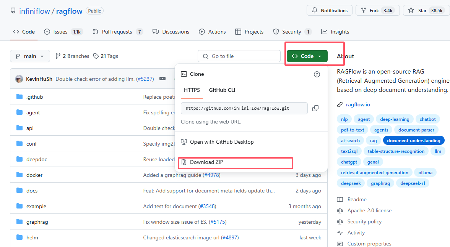Click the repository icon beside infiniflow
Image resolution: width=450 pixels, height=247 pixels.
13,11
